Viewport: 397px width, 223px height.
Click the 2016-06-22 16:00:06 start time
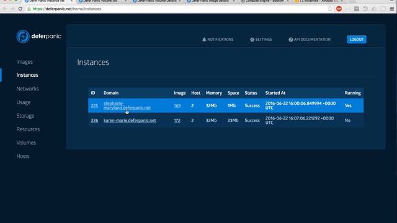pyautogui.click(x=300, y=106)
